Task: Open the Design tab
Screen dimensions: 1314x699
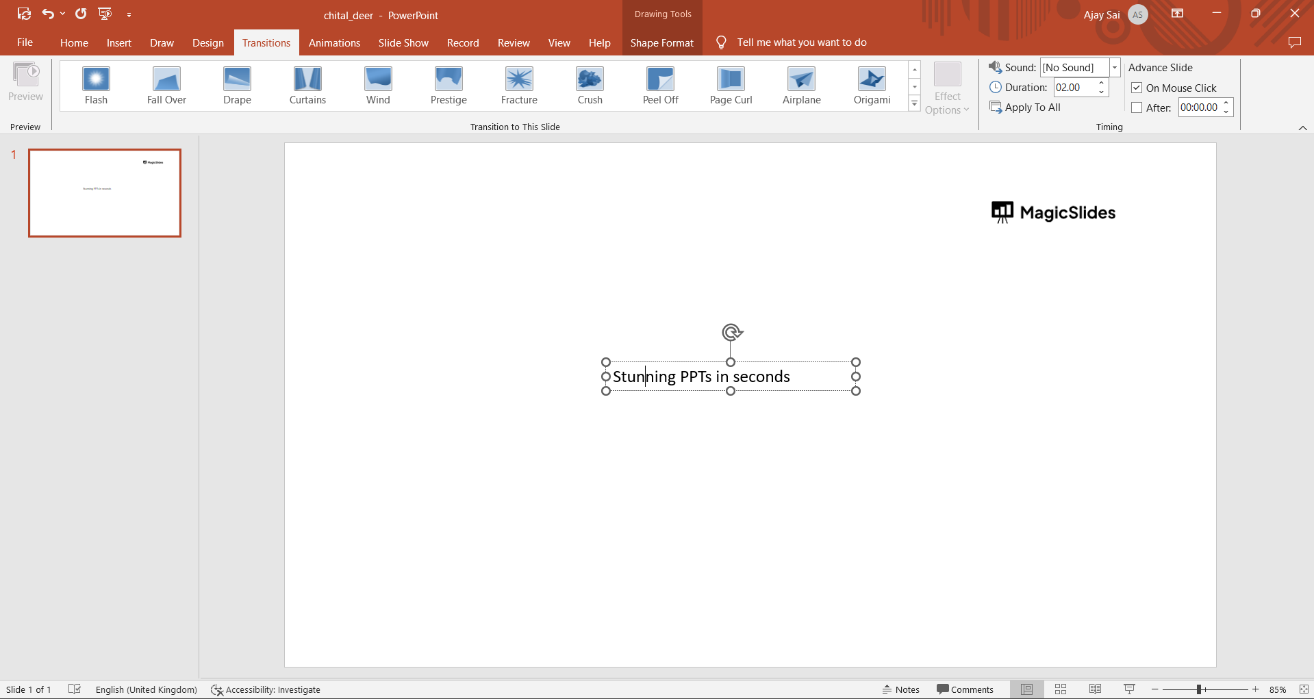Action: click(x=208, y=42)
